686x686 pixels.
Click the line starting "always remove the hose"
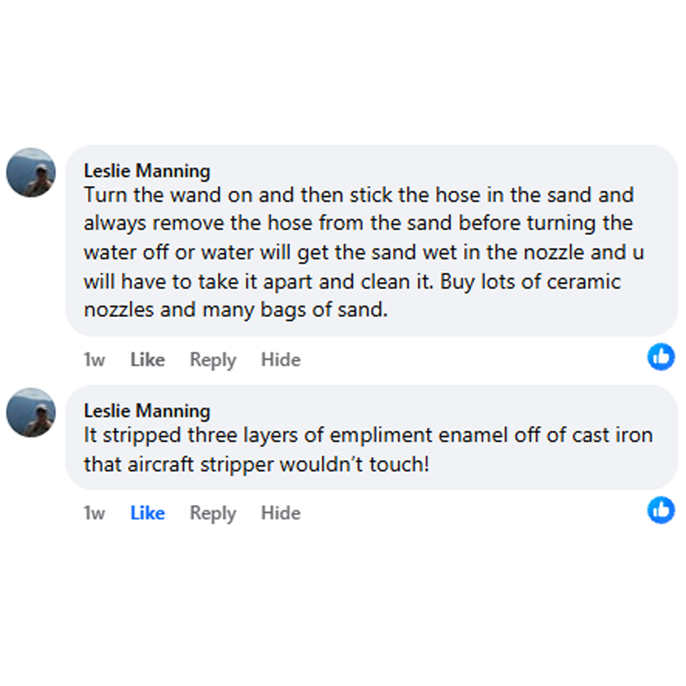tap(358, 223)
